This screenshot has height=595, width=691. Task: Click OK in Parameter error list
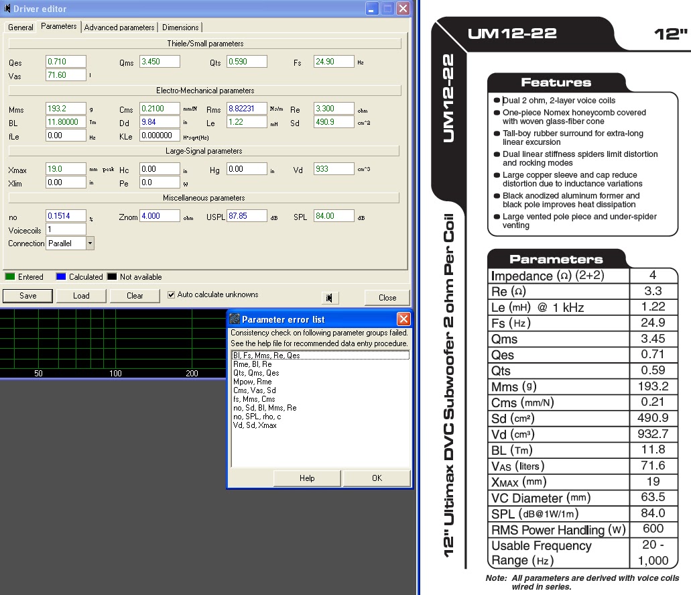377,478
